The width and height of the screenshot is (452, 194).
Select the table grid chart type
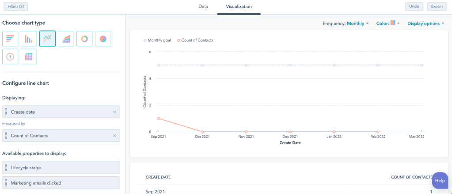(29, 57)
